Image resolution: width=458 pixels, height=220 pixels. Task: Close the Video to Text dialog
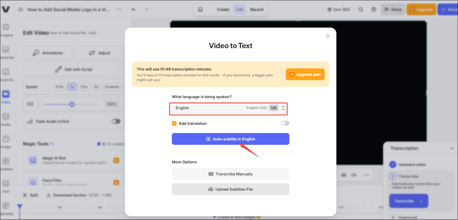pyautogui.click(x=328, y=36)
